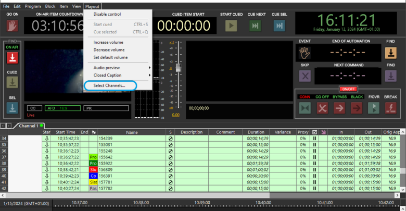Click Find next to End of Automation
This screenshot has width=406, height=211.
click(390, 52)
